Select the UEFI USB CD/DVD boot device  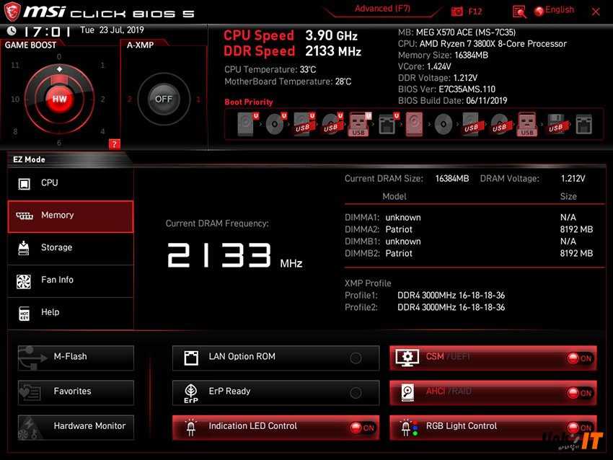coord(332,124)
